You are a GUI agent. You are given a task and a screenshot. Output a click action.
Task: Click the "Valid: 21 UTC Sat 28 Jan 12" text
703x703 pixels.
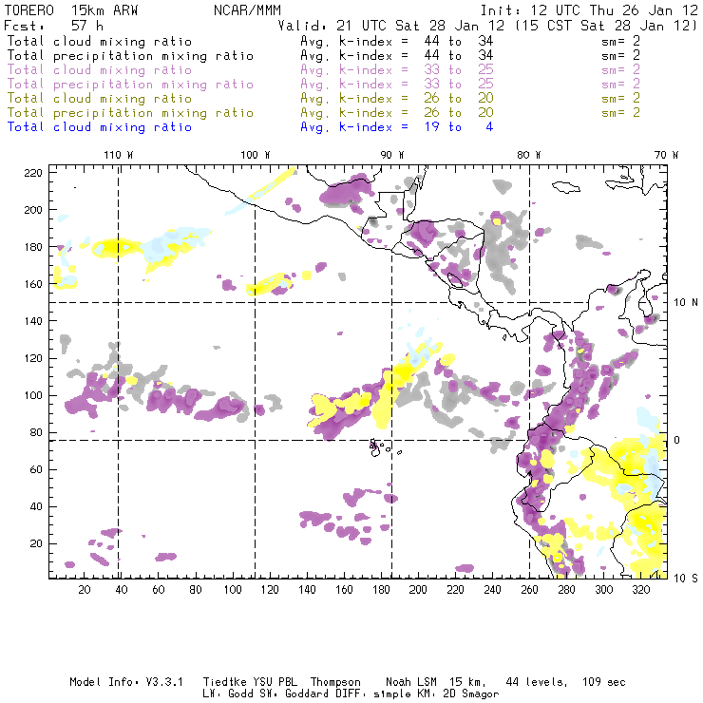(x=391, y=26)
